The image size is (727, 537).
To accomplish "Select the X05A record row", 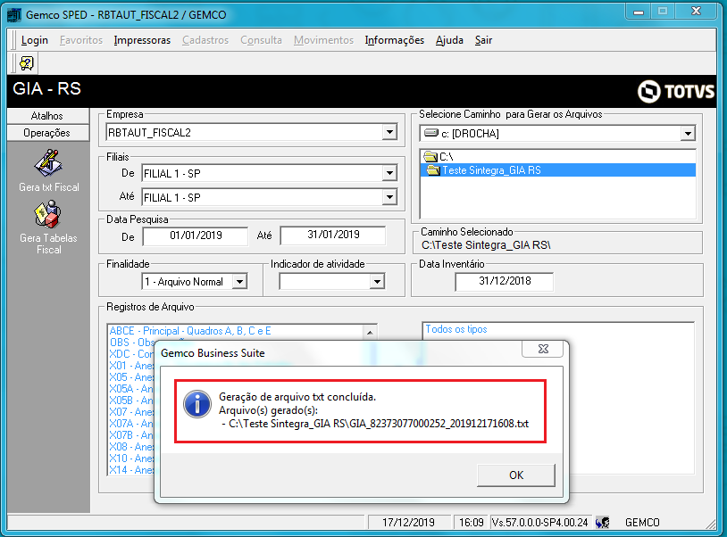I will (x=131, y=389).
